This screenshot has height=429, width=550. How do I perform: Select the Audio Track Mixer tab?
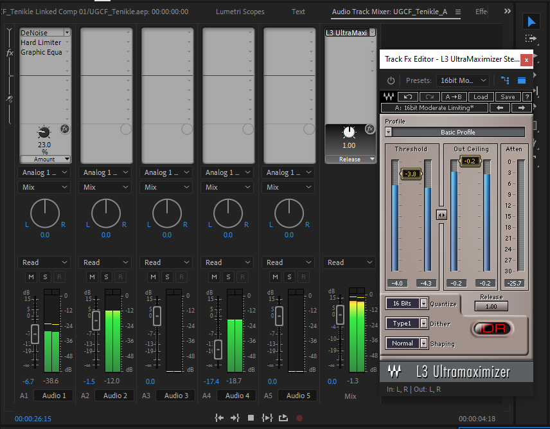point(390,12)
